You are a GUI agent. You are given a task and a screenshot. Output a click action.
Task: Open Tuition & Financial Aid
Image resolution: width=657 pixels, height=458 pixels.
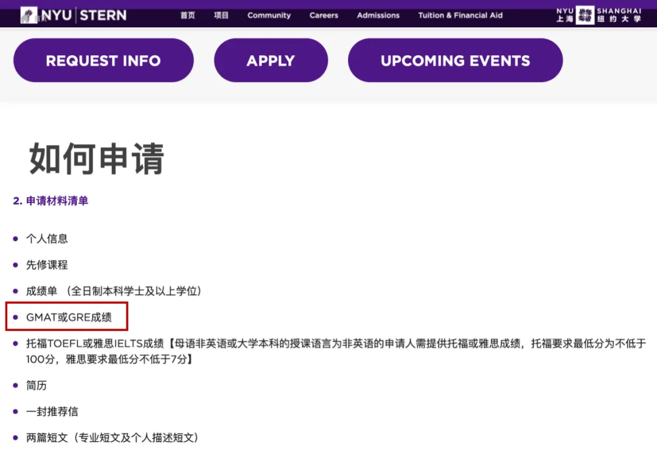point(461,15)
